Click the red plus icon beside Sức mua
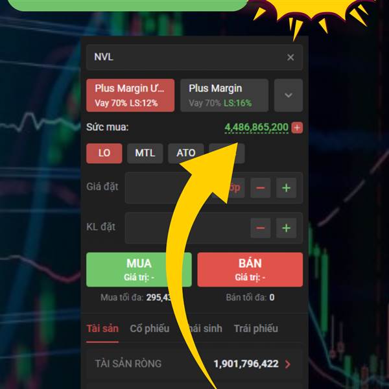 tap(297, 128)
